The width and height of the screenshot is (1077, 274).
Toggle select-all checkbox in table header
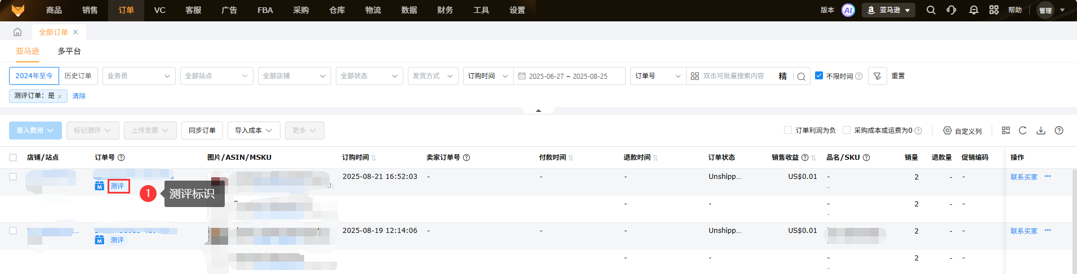pos(13,158)
